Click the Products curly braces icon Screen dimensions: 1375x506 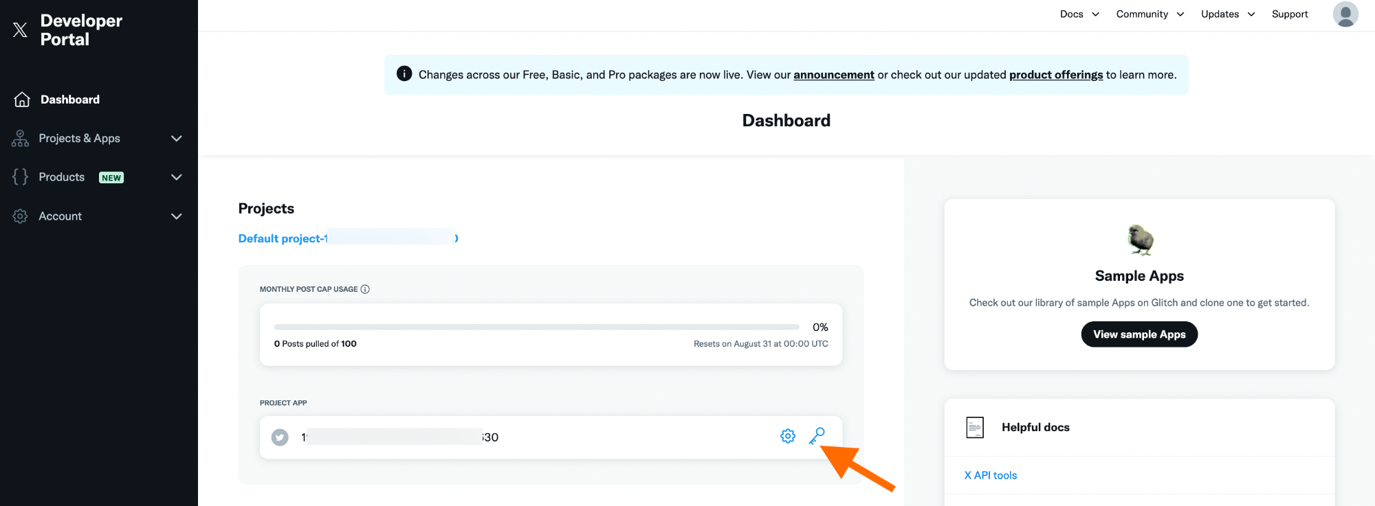point(20,177)
